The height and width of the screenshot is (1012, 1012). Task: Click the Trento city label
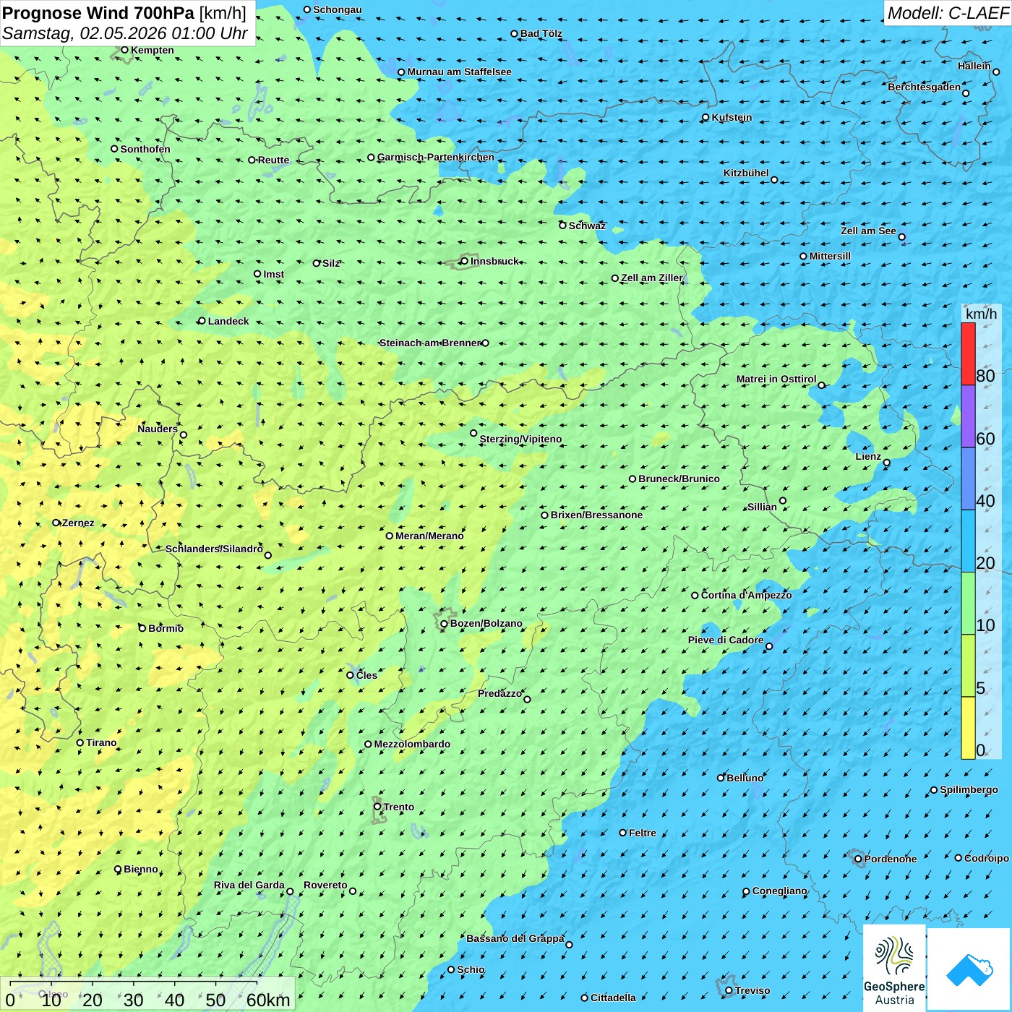click(x=399, y=807)
